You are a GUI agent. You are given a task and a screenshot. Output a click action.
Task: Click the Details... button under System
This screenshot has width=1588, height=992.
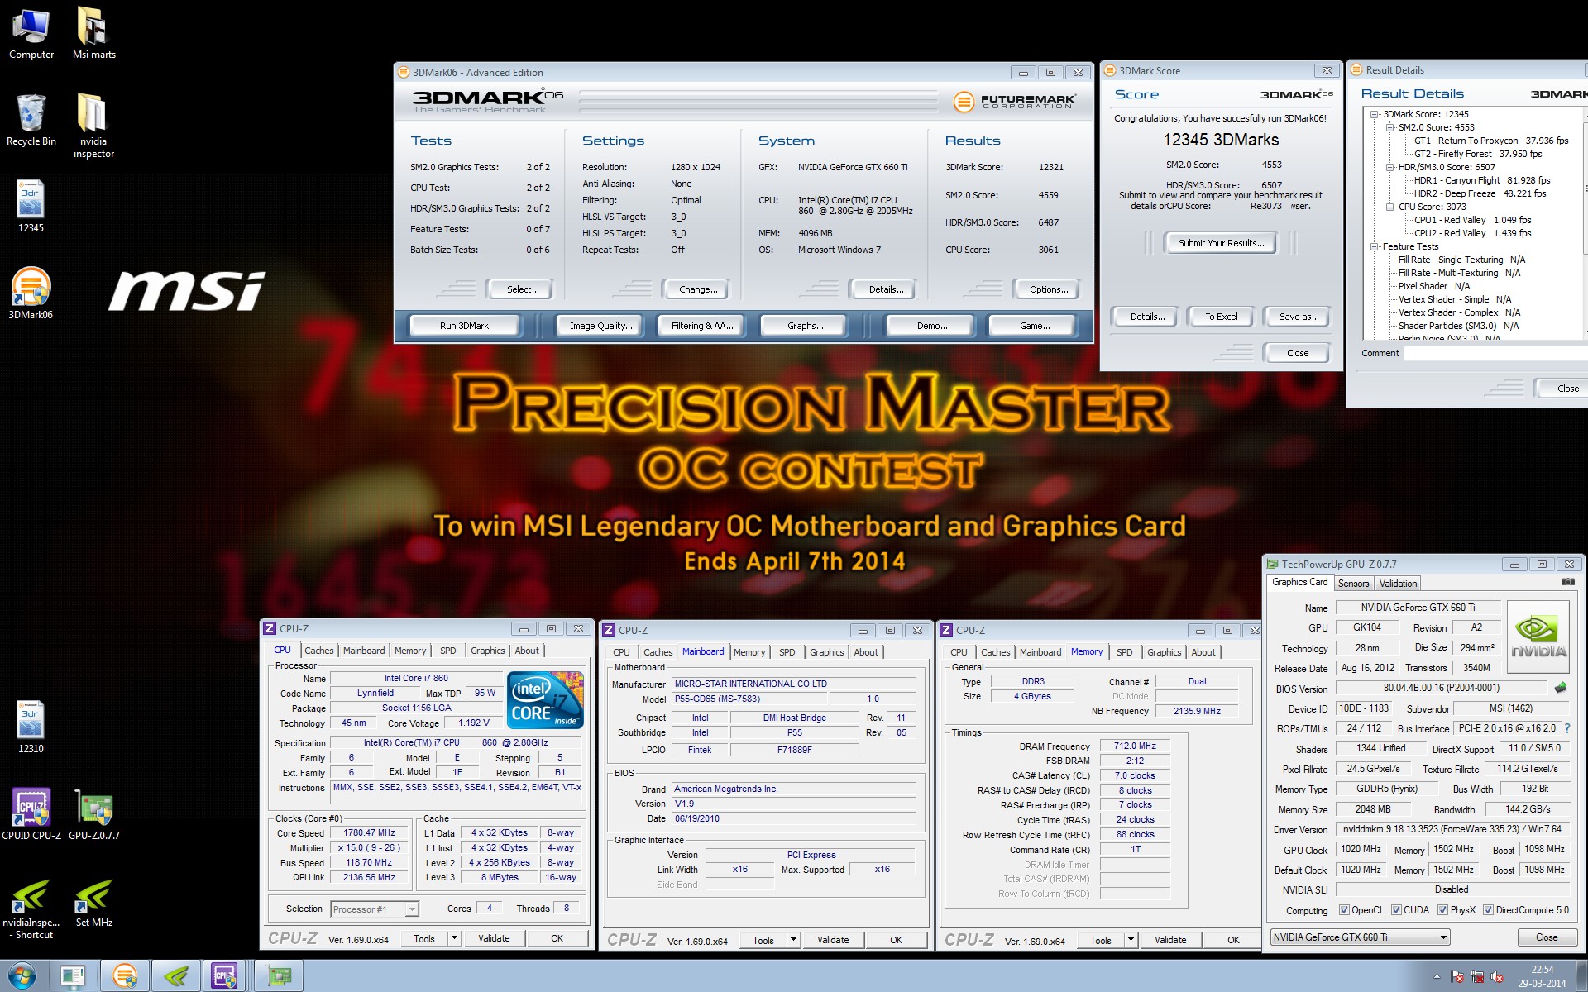(885, 289)
